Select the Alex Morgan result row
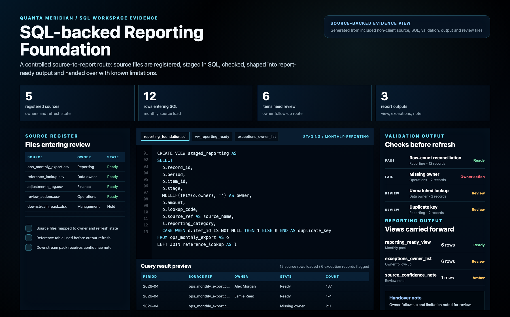The width and height of the screenshot is (510, 317). (x=255, y=286)
